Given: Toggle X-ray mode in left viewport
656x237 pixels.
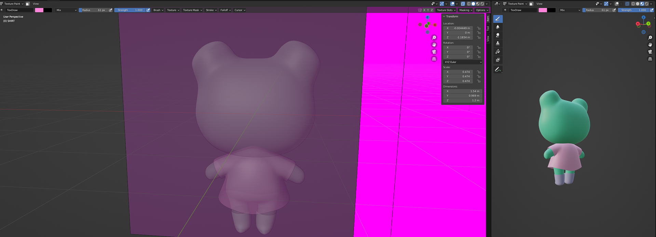Looking at the screenshot, I should tap(463, 4).
